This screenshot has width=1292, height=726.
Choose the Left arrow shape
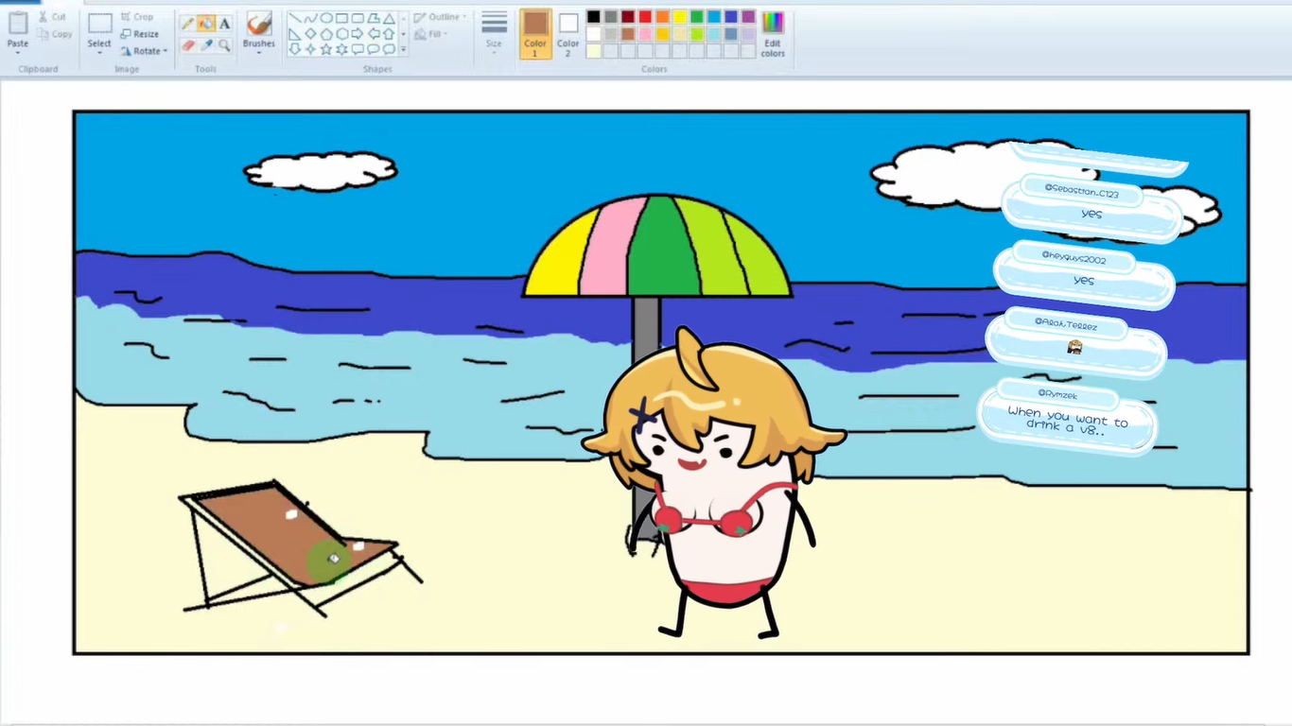373,34
